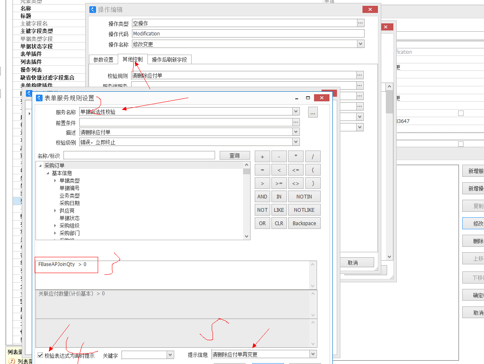Click the multiply operator button
Screen dimensions: 484x364
coord(296,157)
